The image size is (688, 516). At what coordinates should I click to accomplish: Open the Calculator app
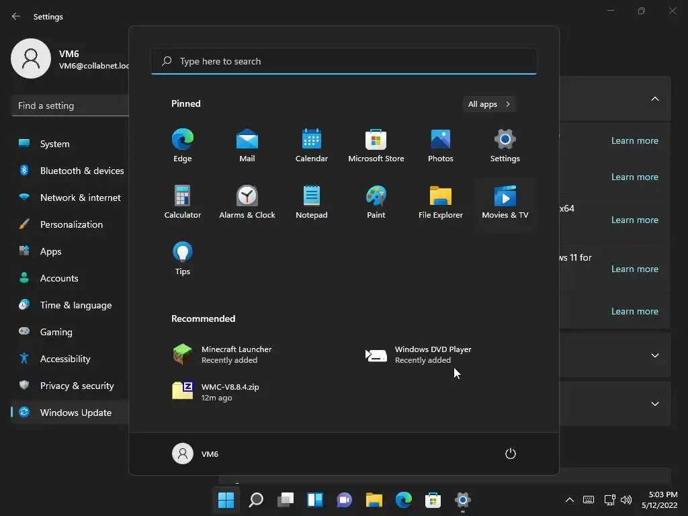tap(183, 202)
